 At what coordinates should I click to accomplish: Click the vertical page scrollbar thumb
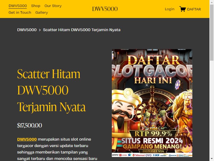tap(212, 32)
